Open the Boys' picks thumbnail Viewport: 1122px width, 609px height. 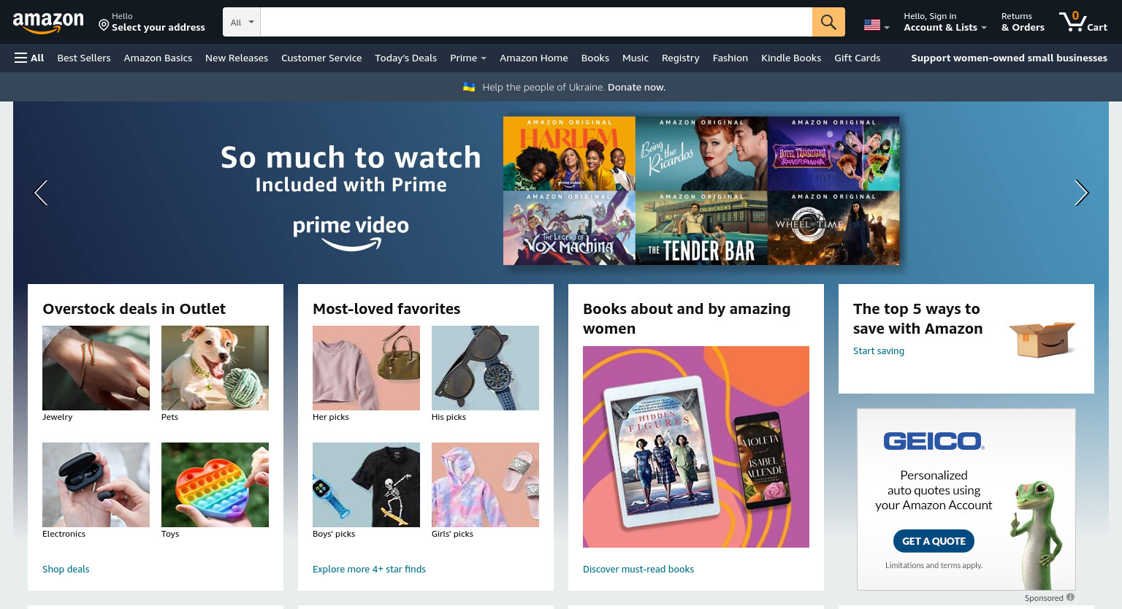tap(366, 485)
